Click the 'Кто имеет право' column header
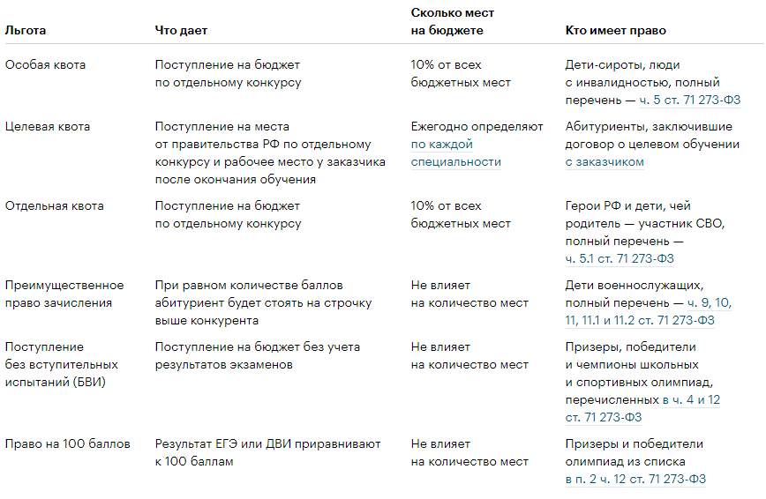 [615, 30]
